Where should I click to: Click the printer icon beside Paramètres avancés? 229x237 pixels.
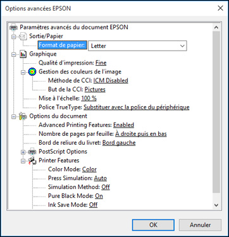coord(14,27)
